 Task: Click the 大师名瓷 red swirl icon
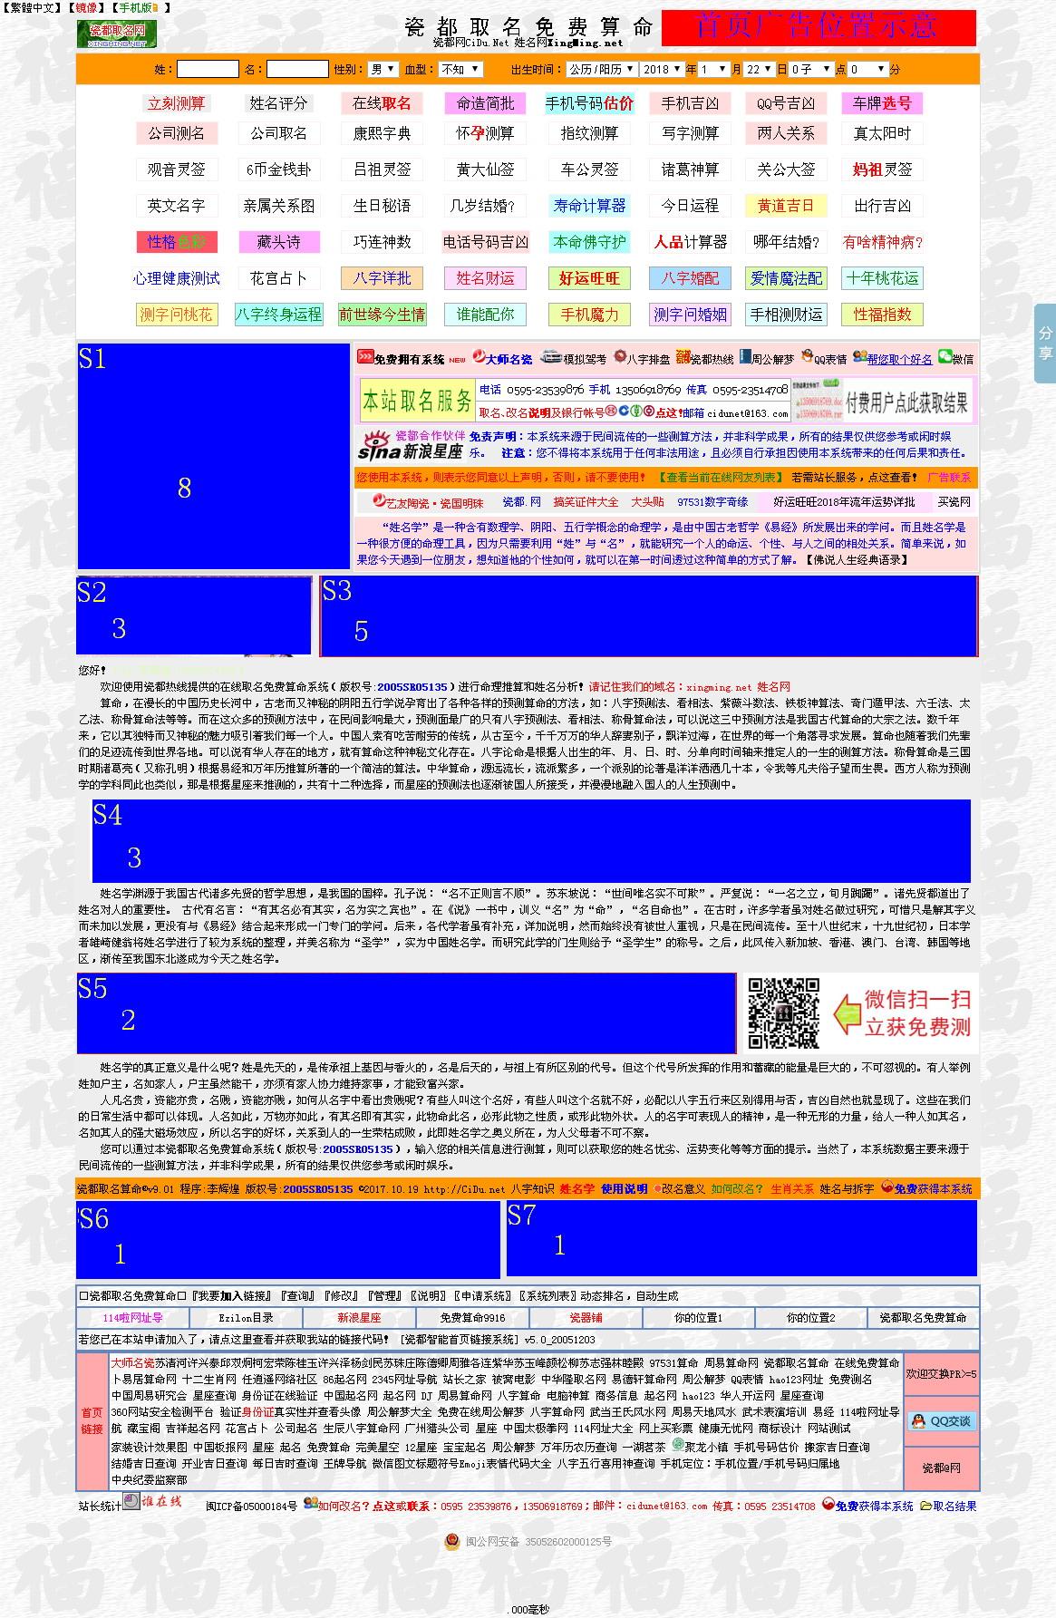pos(478,358)
